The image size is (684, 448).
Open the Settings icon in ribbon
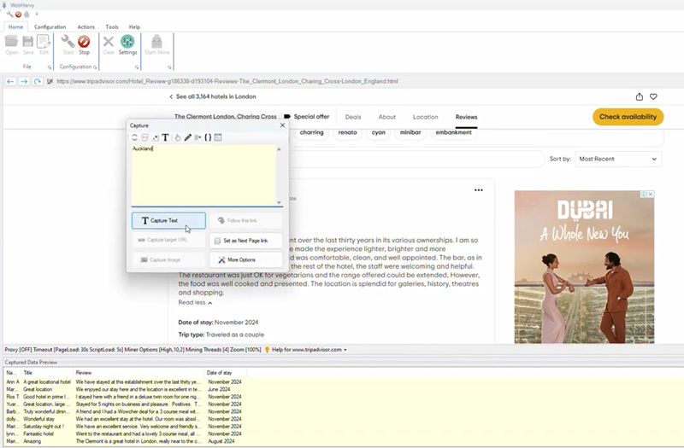127,44
